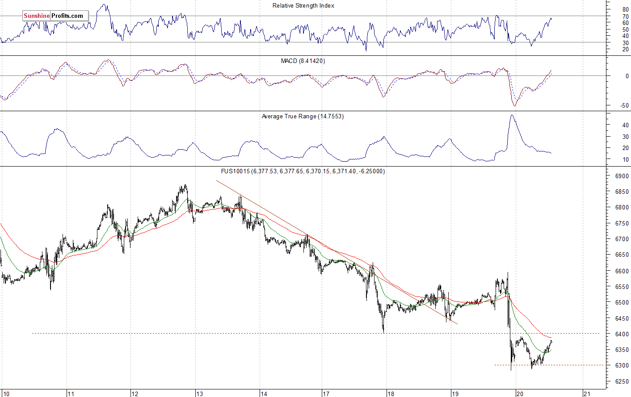The image size is (631, 397).
Task: Click the RSI axis value 80
Action: [626, 9]
